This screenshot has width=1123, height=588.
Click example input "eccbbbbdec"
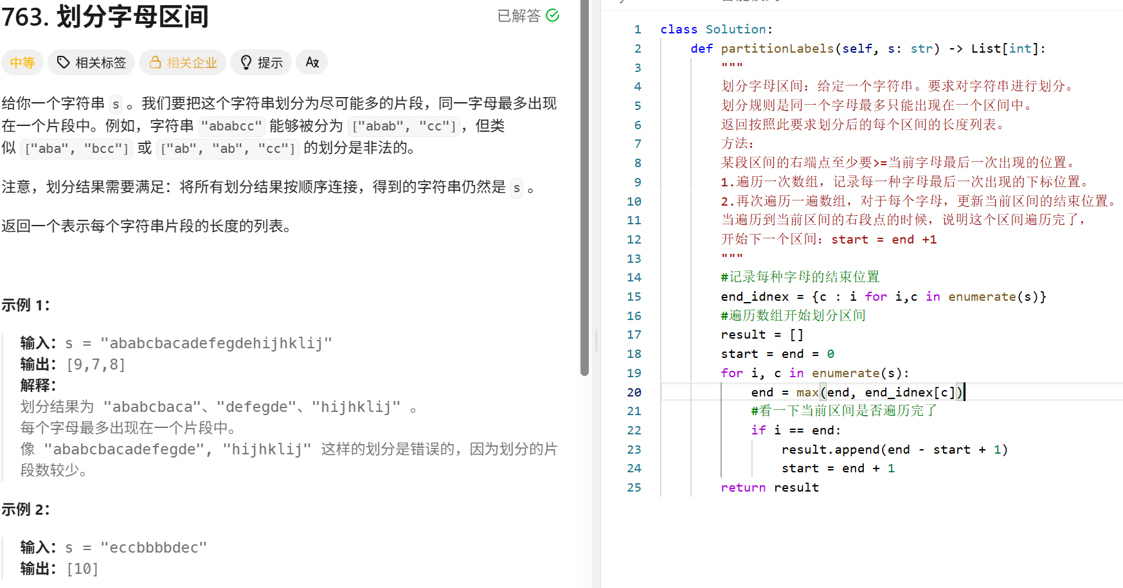click(154, 548)
